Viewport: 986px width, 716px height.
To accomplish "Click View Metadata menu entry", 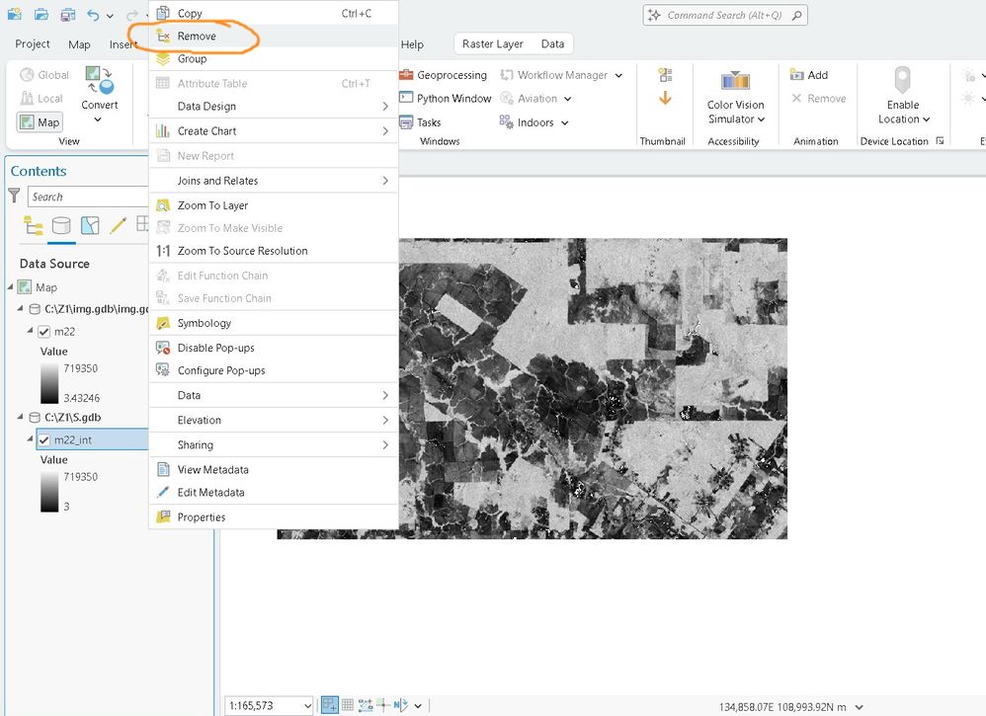I will [x=274, y=469].
